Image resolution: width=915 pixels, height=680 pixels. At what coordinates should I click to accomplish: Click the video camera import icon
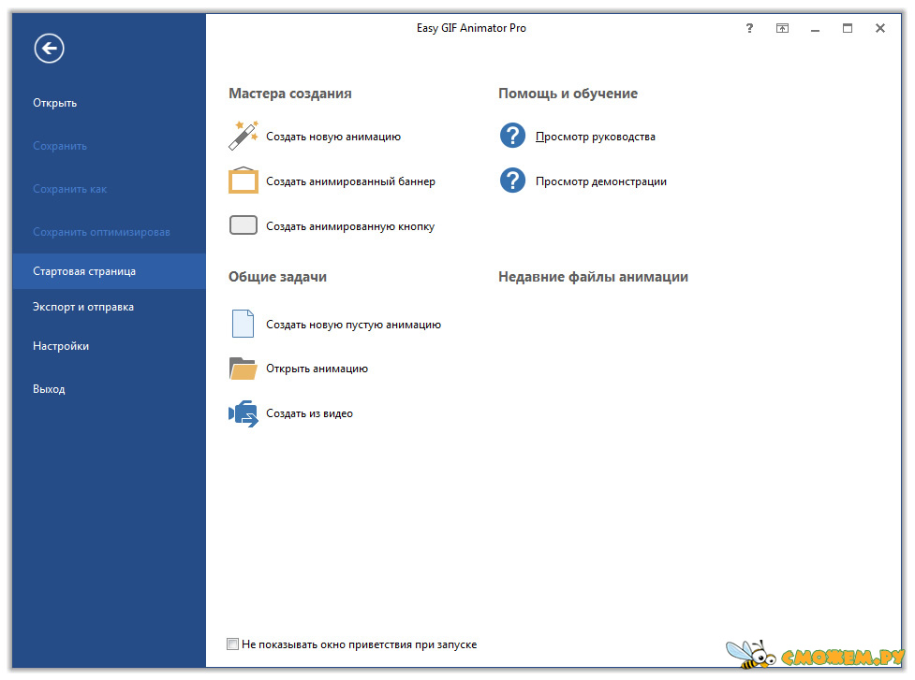(244, 413)
